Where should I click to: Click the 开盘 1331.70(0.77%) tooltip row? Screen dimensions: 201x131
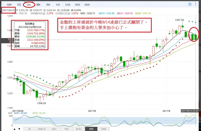[x=30, y=30]
